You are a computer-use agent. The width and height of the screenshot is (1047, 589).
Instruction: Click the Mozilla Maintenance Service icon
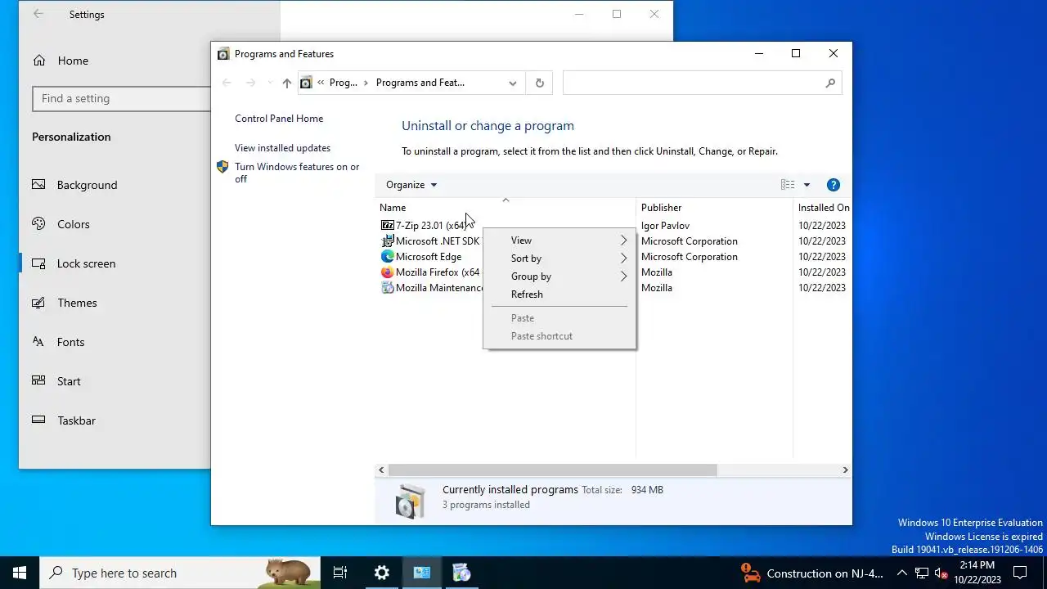388,287
